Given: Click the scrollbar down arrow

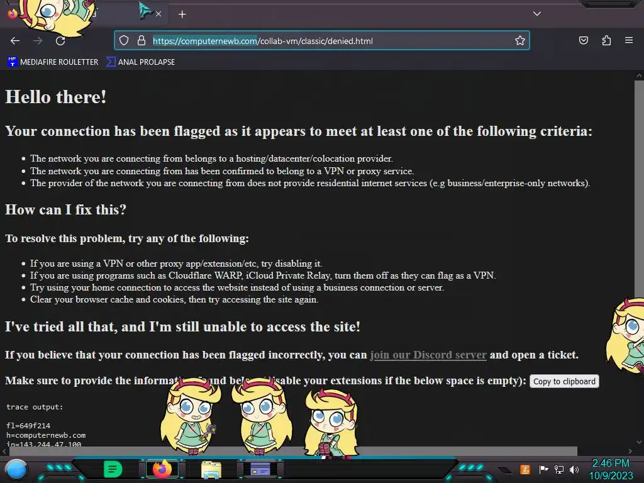Looking at the screenshot, I should pyautogui.click(x=639, y=442).
